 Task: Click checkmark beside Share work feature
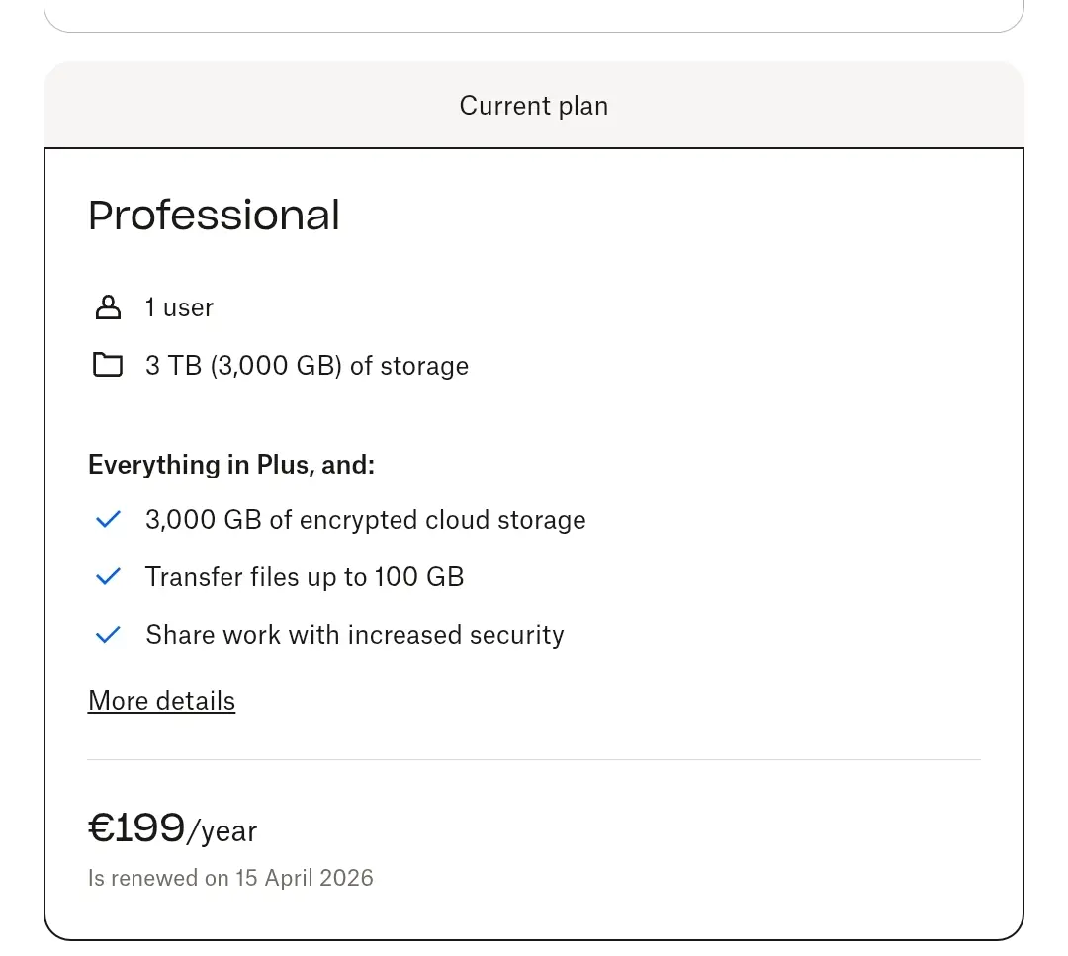pyautogui.click(x=109, y=635)
